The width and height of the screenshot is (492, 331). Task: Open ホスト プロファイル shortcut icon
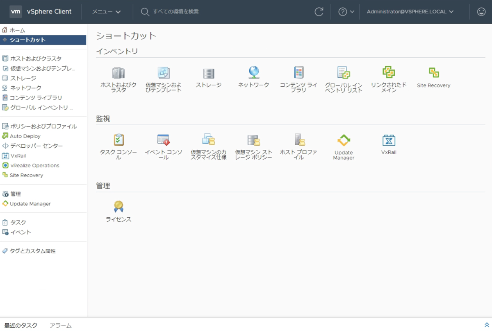pos(299,140)
